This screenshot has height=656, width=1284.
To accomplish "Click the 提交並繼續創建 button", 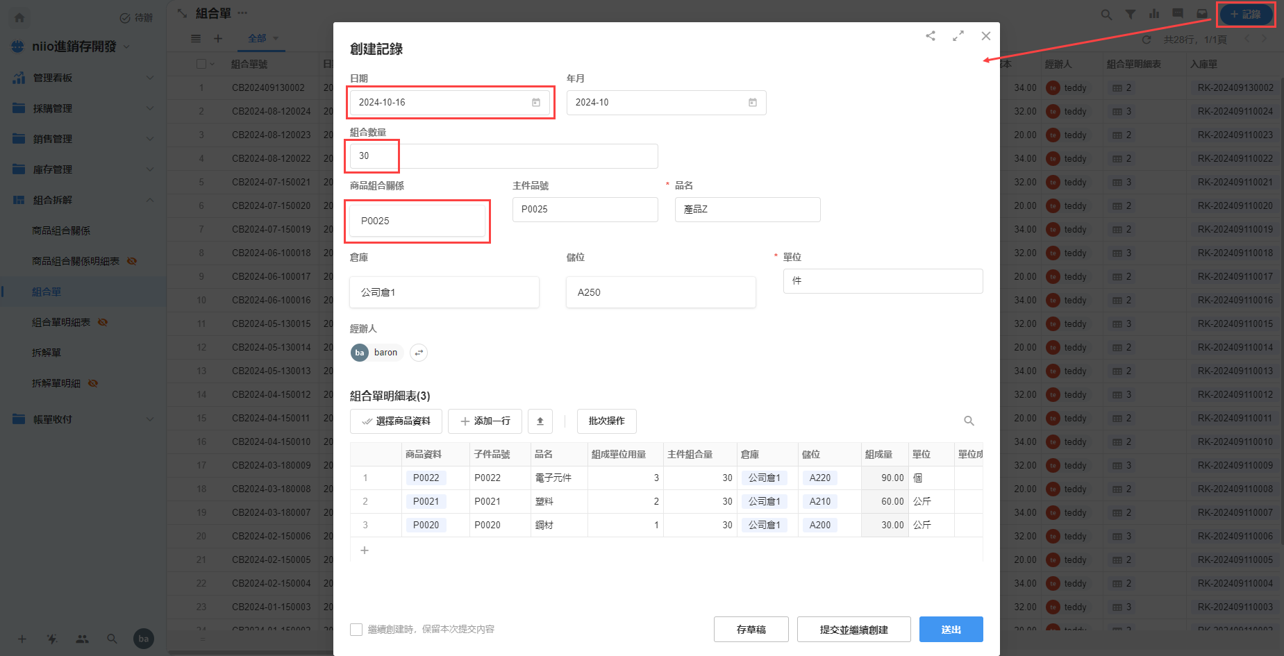I will click(853, 630).
